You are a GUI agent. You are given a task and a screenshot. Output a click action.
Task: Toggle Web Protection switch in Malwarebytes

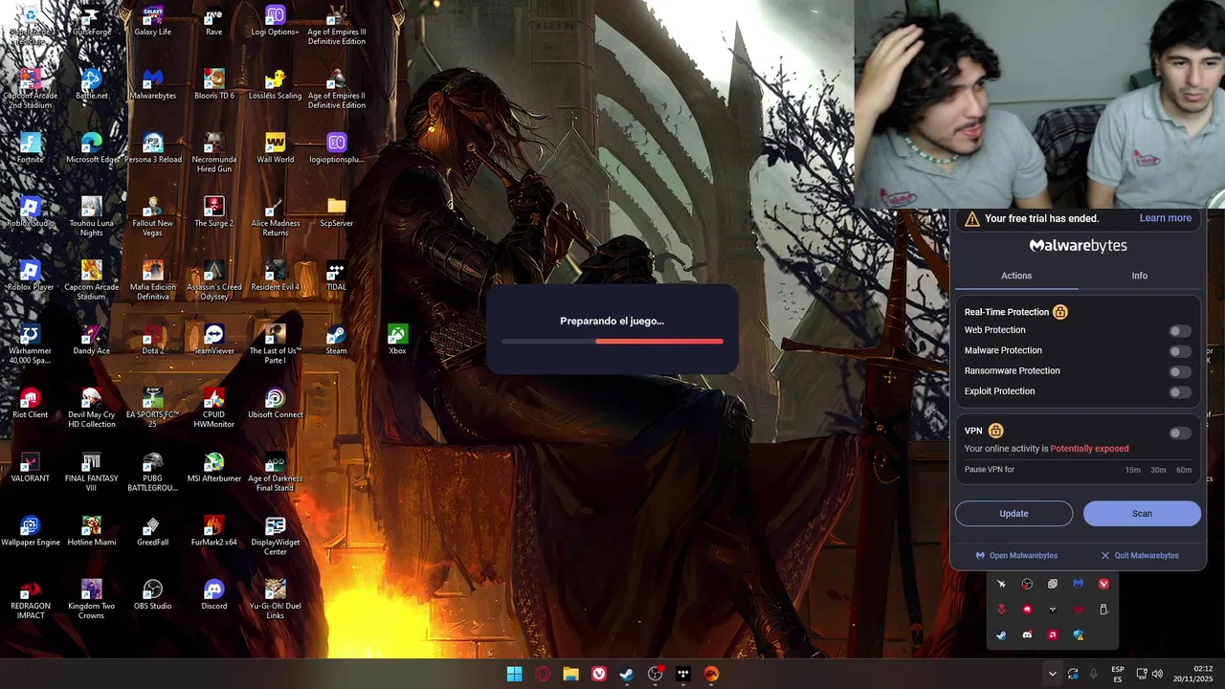coord(1180,330)
